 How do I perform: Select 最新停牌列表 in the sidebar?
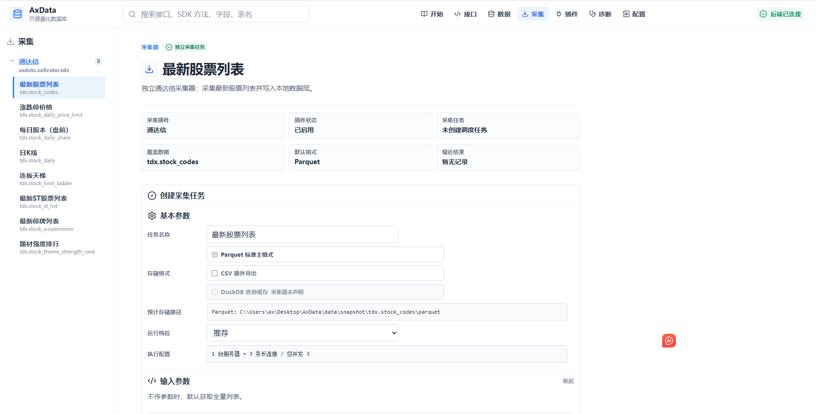59,224
